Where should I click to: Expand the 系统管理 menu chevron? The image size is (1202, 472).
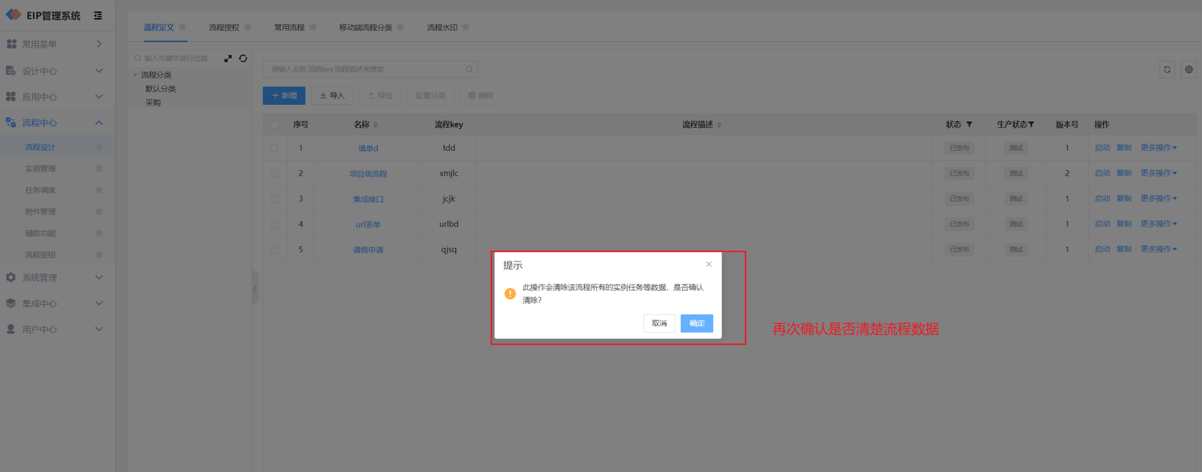[x=99, y=277]
